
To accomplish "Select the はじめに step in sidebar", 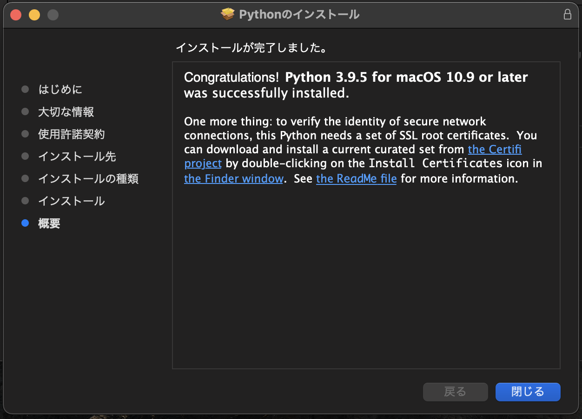I will click(60, 89).
